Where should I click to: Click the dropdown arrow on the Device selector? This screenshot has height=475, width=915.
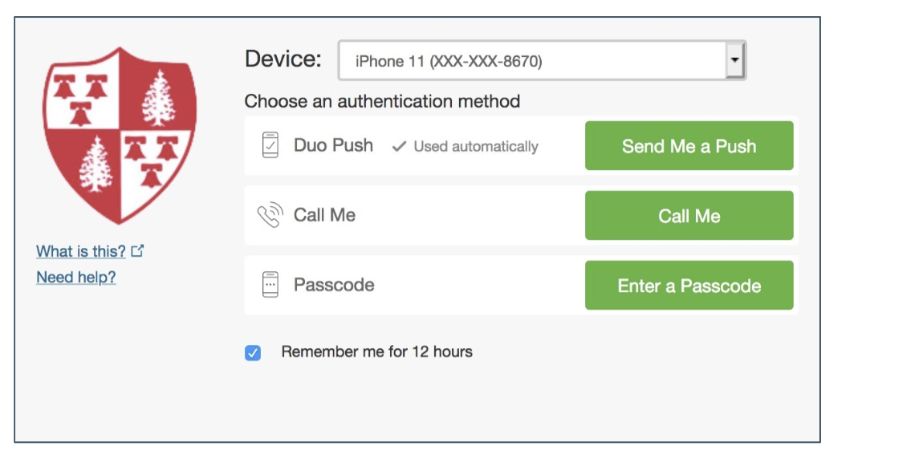click(x=734, y=61)
